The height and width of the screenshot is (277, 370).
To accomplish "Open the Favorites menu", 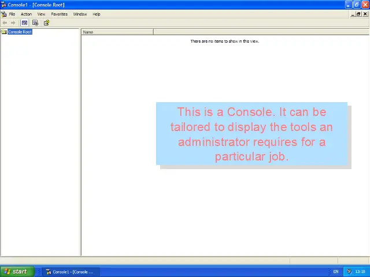I will click(x=59, y=14).
